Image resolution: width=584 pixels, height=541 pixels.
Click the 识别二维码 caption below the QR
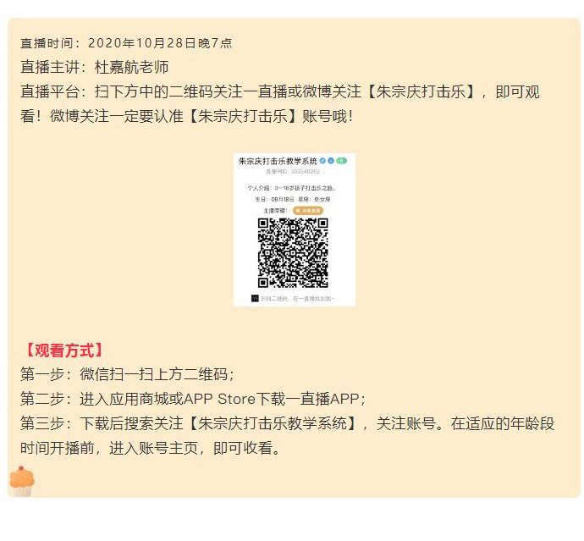[297, 299]
